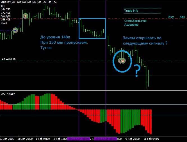
Task: Click the 'CrossZeroLevel' indicator label
Action: coord(135,21)
